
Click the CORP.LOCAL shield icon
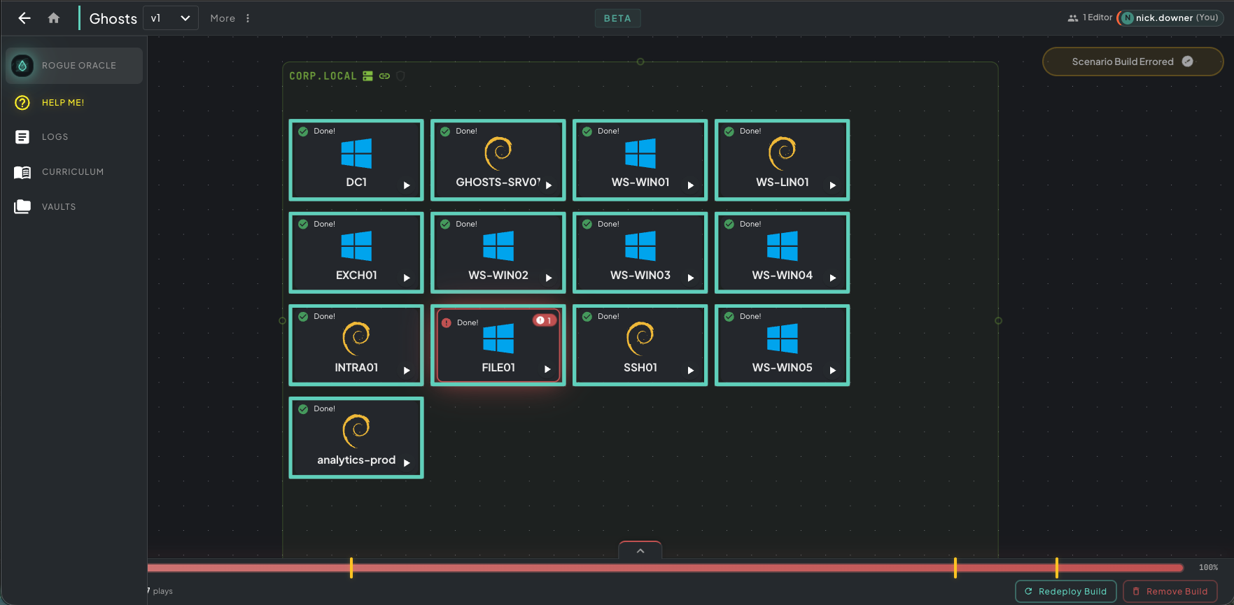click(x=401, y=76)
